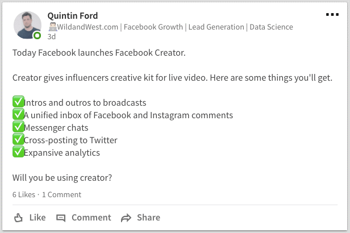The width and height of the screenshot is (350, 233).
Task: View the 6 Likes list
Action: [24, 194]
